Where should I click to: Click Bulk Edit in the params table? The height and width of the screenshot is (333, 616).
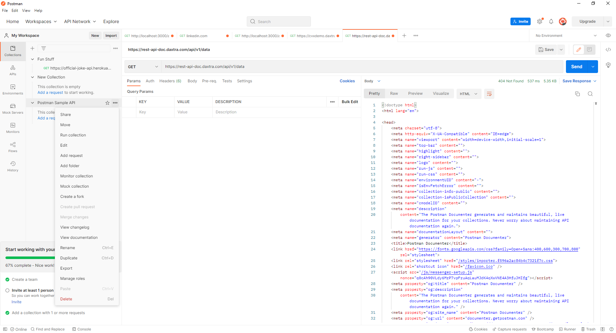[x=350, y=102]
